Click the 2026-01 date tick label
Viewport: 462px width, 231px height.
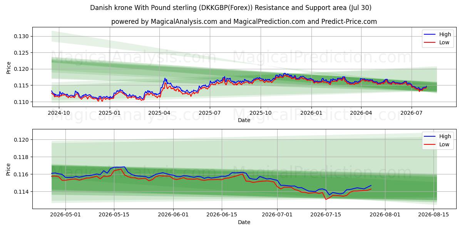pos(311,113)
